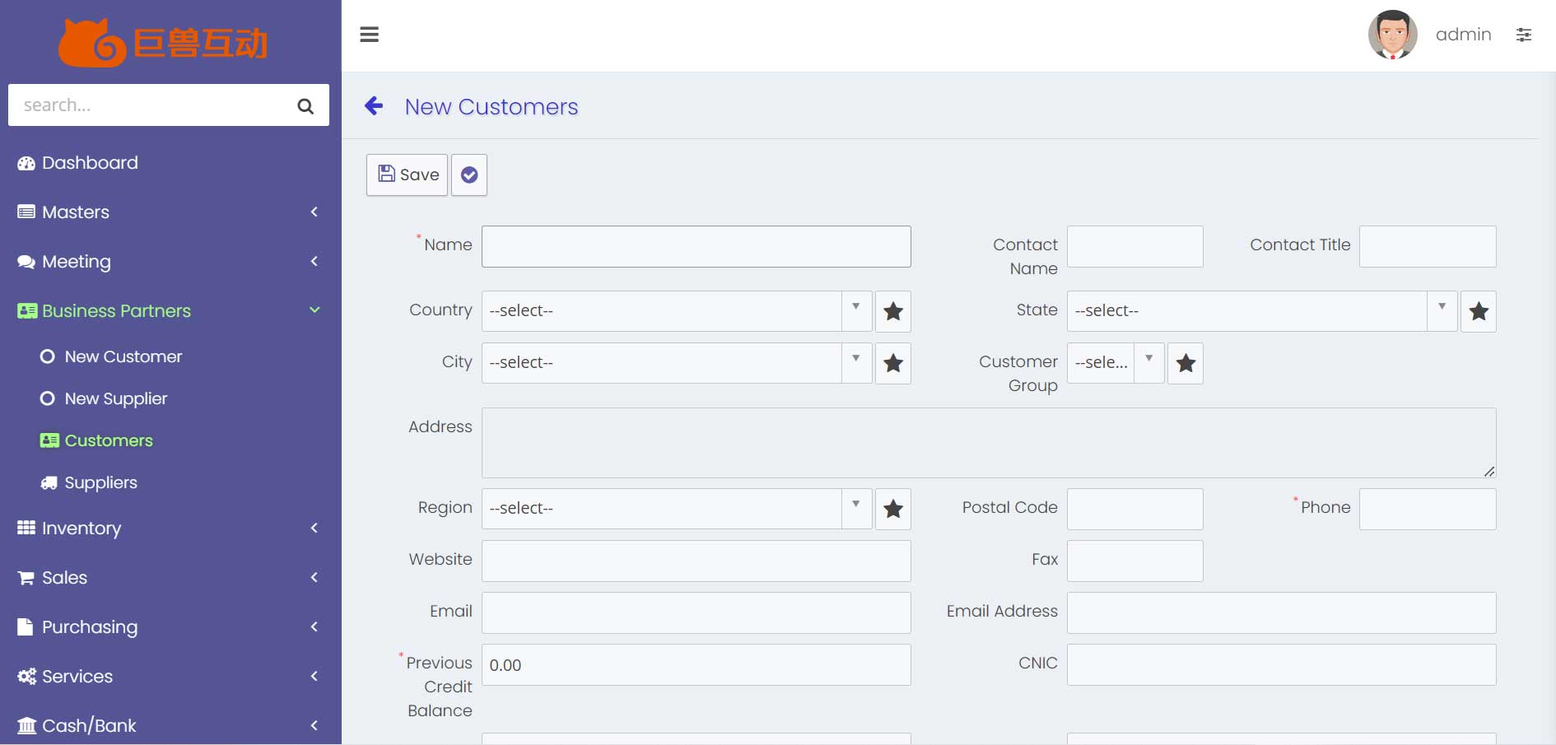Viewport: 1556px width, 745px height.
Task: Click the star button next to Customer Group
Action: coord(1186,363)
